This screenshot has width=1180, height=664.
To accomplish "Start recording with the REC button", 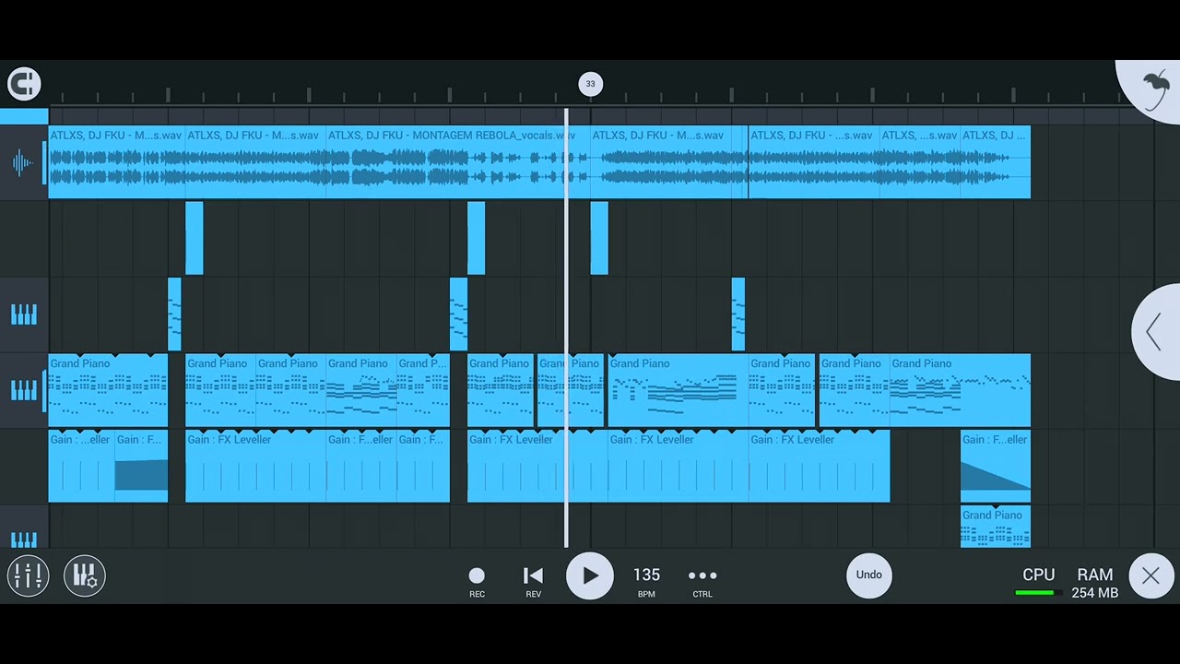I will coord(477,581).
